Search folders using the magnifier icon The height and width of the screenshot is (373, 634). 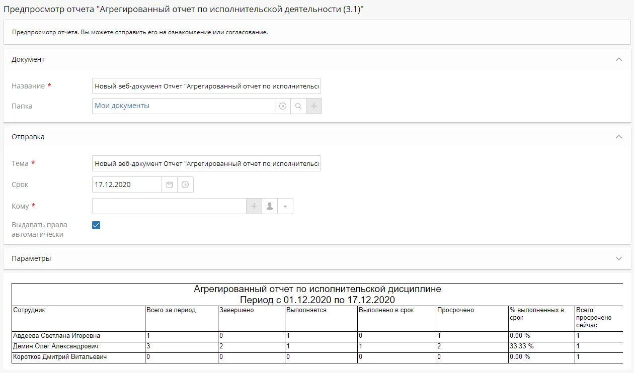[x=298, y=106]
